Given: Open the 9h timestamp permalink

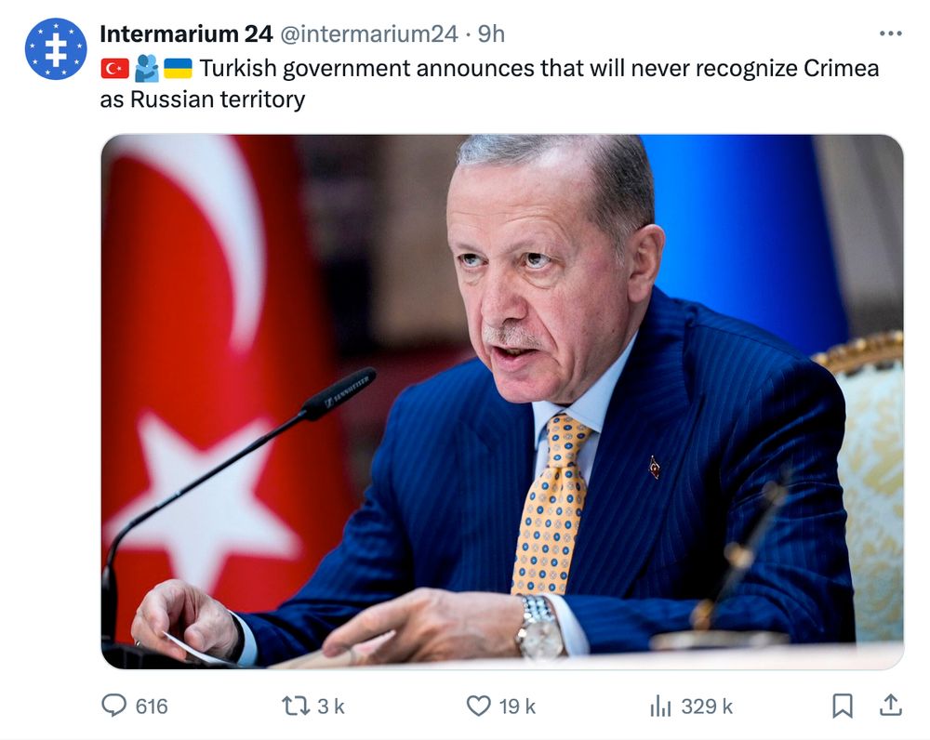Looking at the screenshot, I should [x=492, y=34].
